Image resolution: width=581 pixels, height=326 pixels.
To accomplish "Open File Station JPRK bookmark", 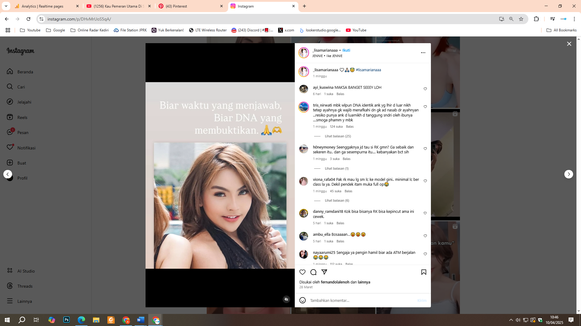I will pos(130,30).
